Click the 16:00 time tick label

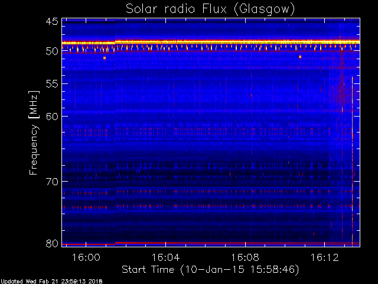point(86,257)
